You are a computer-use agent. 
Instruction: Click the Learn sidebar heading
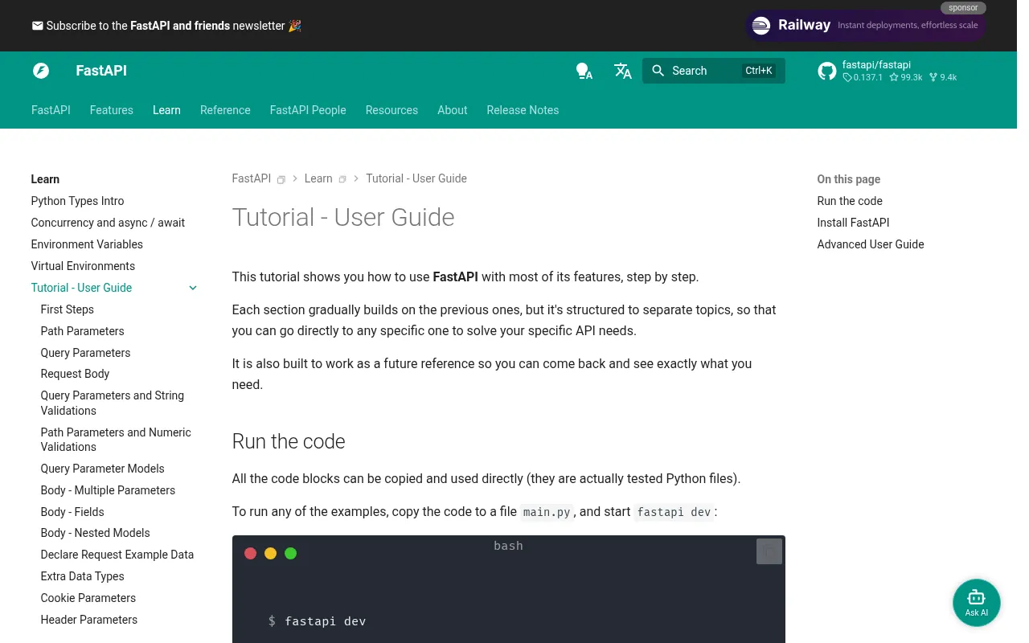(x=45, y=179)
